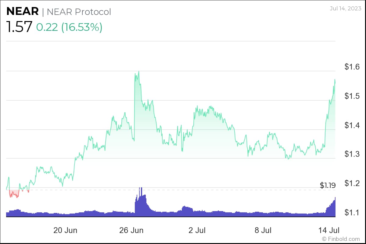Click the $1.6 price axis label

coord(352,67)
